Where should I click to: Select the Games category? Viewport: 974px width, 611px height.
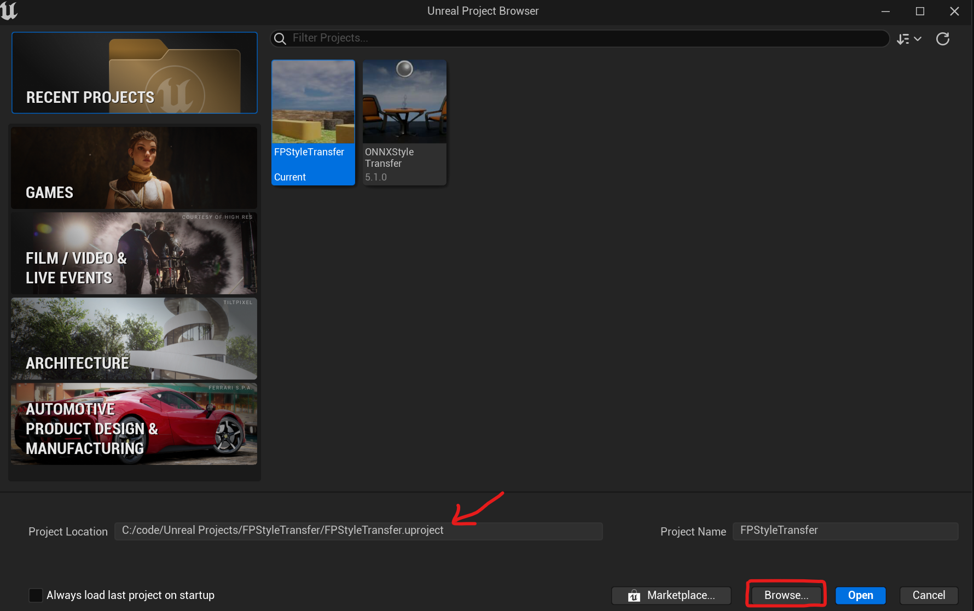[x=134, y=168]
